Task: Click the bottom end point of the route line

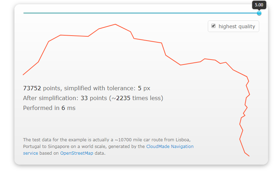Action: tap(249, 156)
